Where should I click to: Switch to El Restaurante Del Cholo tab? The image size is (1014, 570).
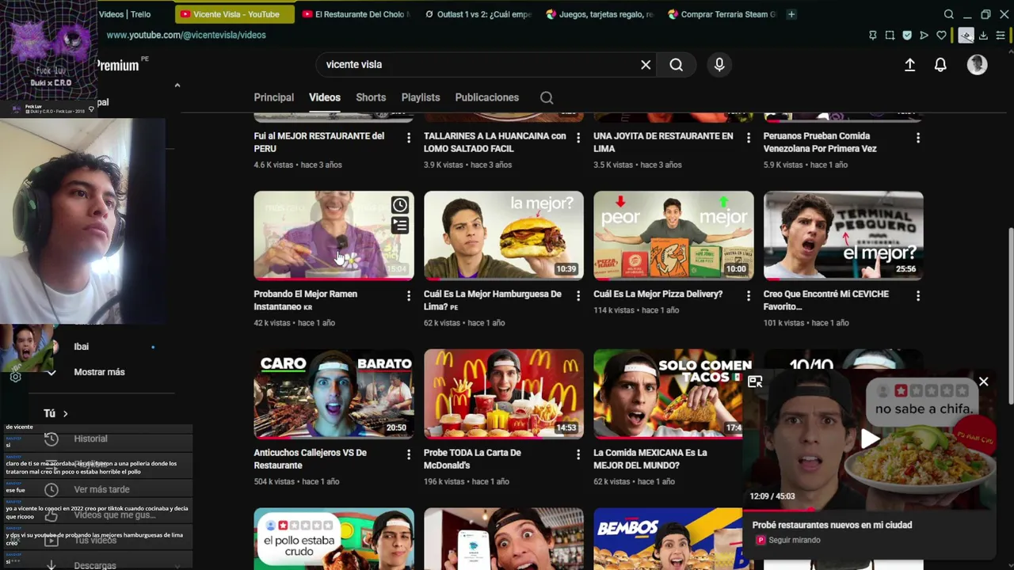[356, 14]
